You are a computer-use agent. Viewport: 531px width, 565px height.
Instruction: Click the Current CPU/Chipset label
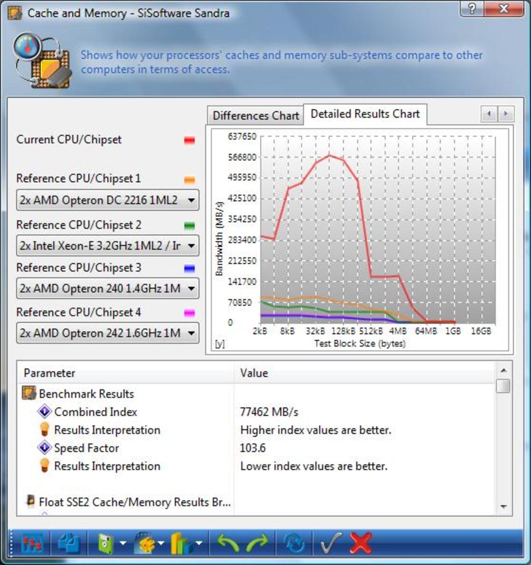point(69,140)
